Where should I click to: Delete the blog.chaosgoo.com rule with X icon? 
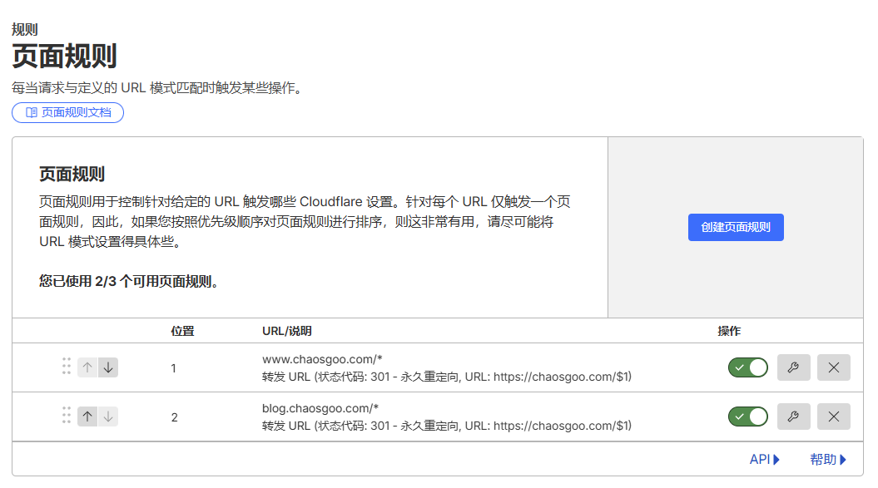833,417
